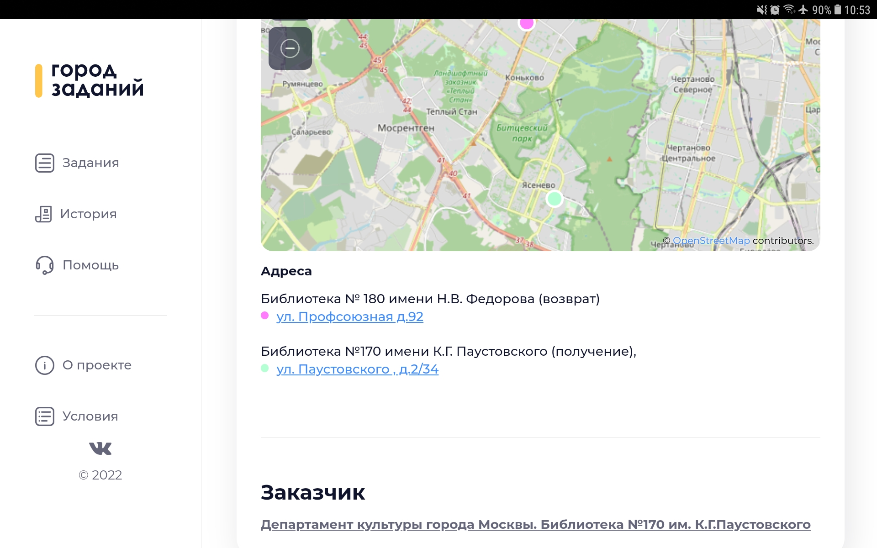Click the Адреса heading

tap(286, 271)
